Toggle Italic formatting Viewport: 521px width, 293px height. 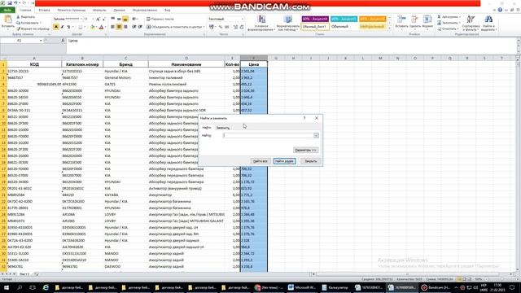coord(62,27)
